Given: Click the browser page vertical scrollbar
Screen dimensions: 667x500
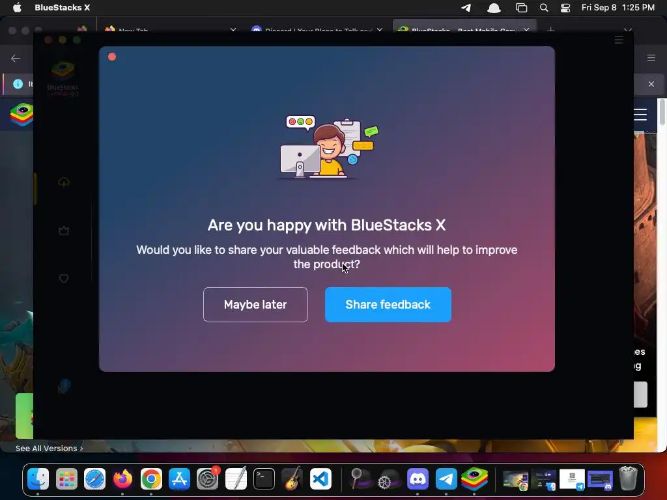Looking at the screenshot, I should tap(662, 112).
